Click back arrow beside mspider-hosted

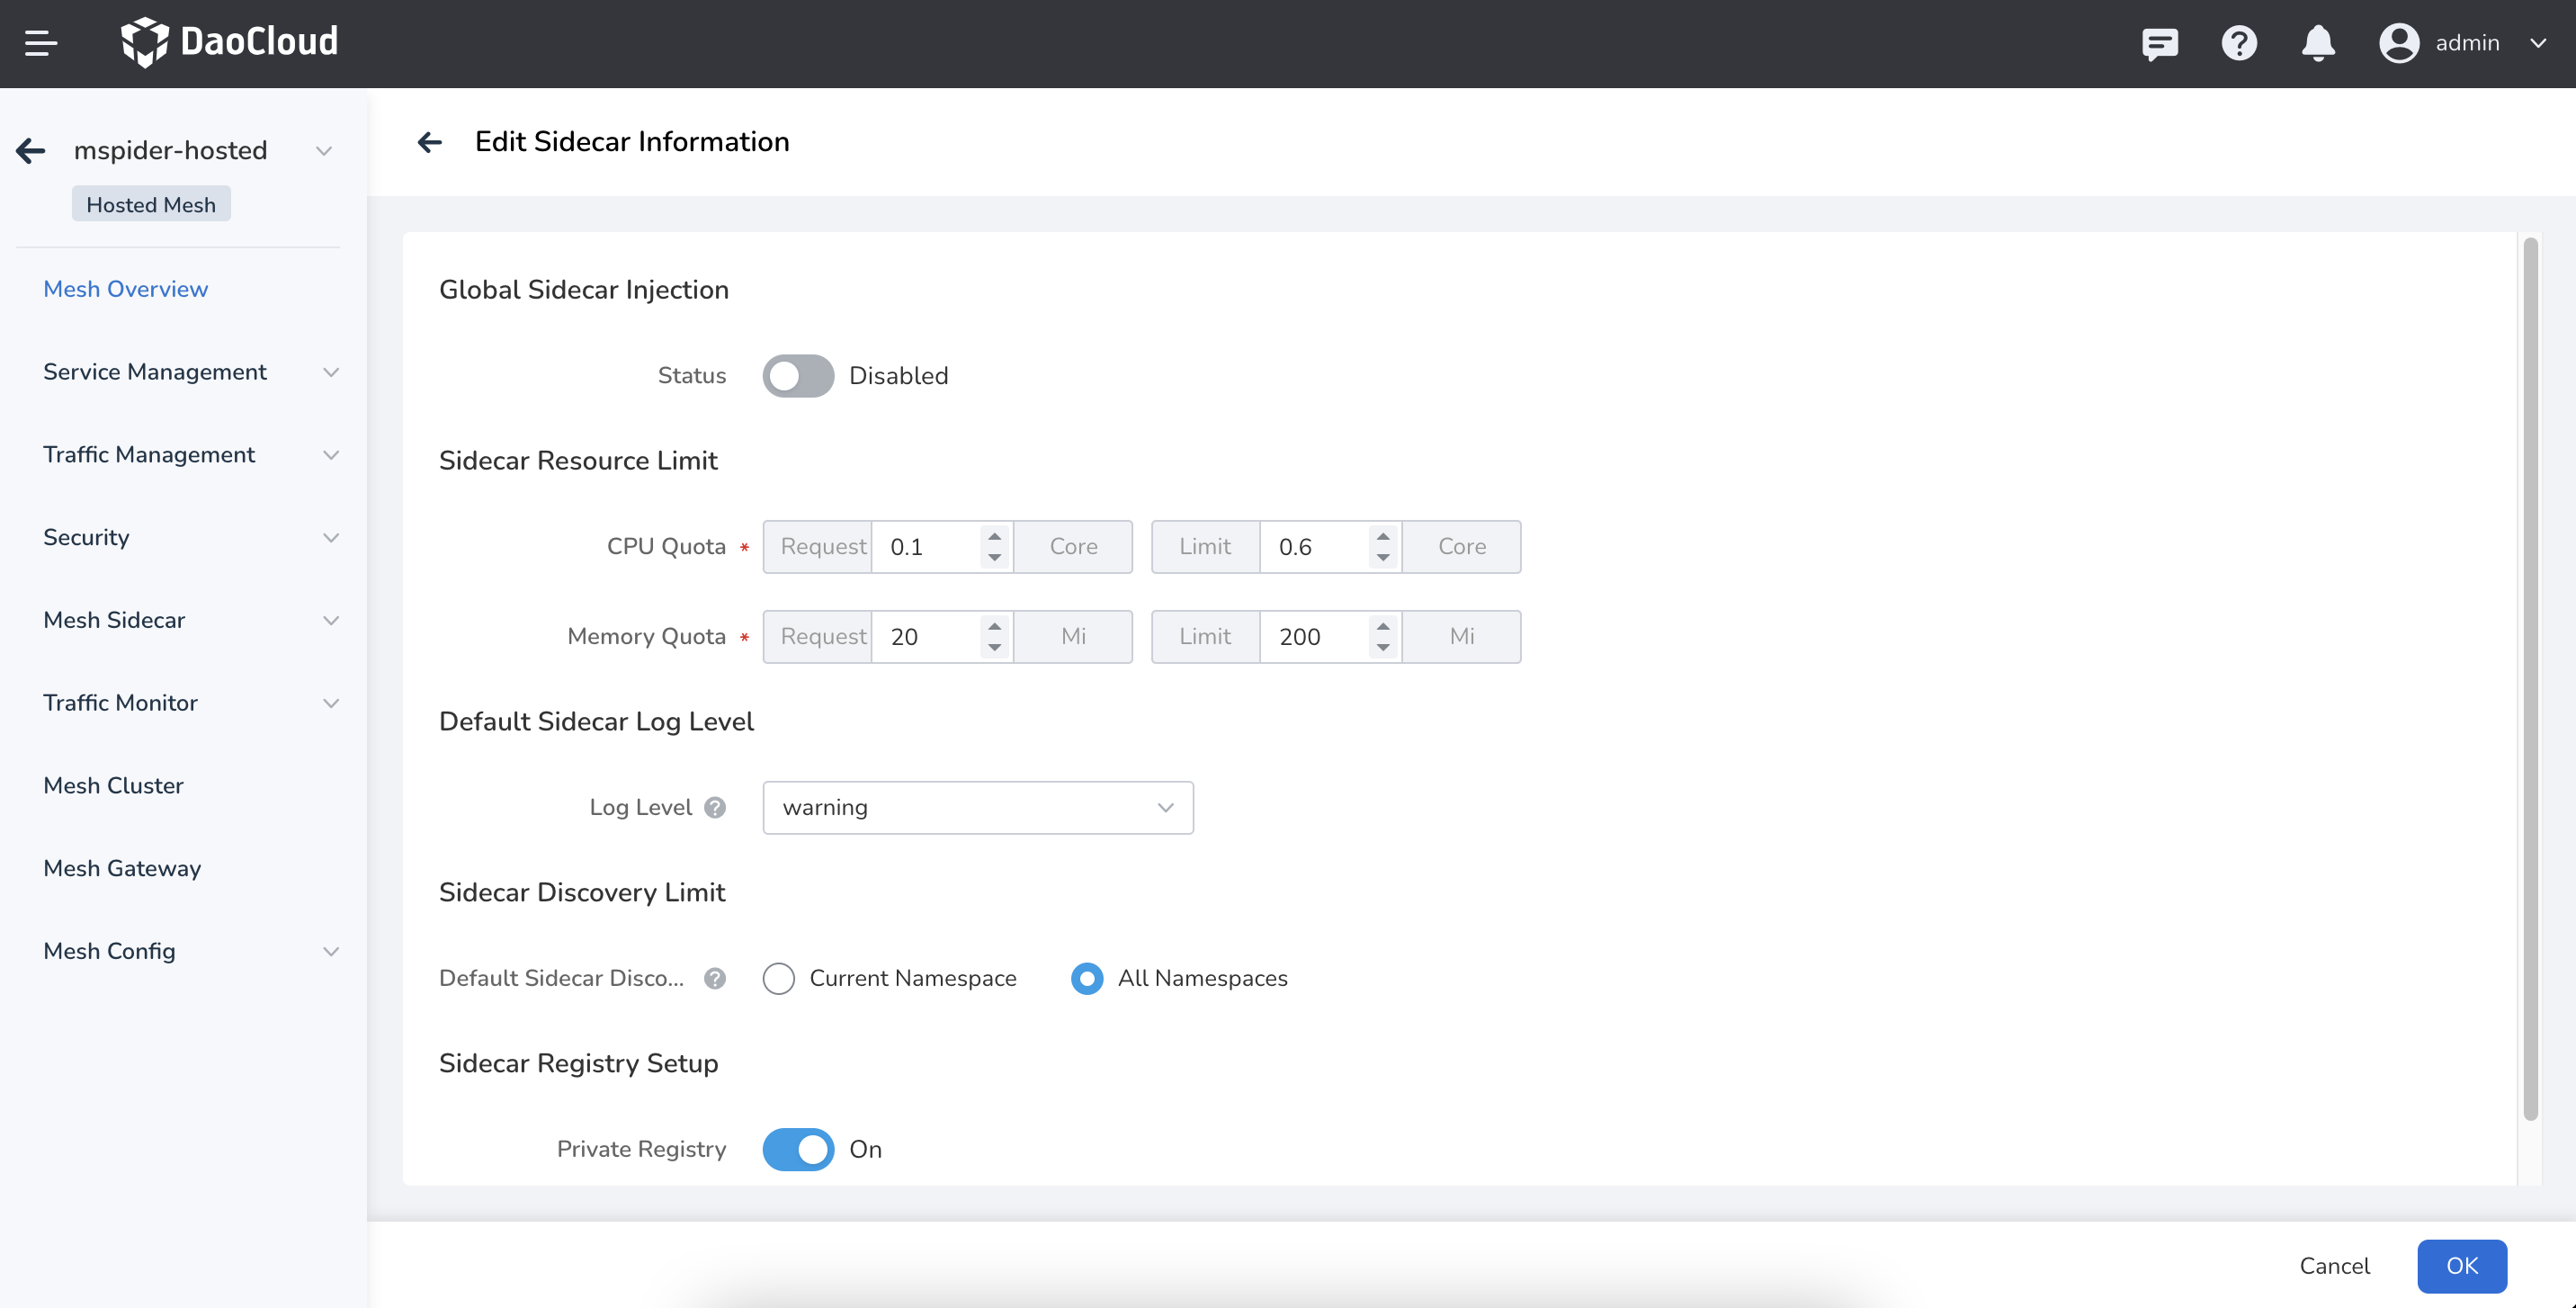[31, 150]
